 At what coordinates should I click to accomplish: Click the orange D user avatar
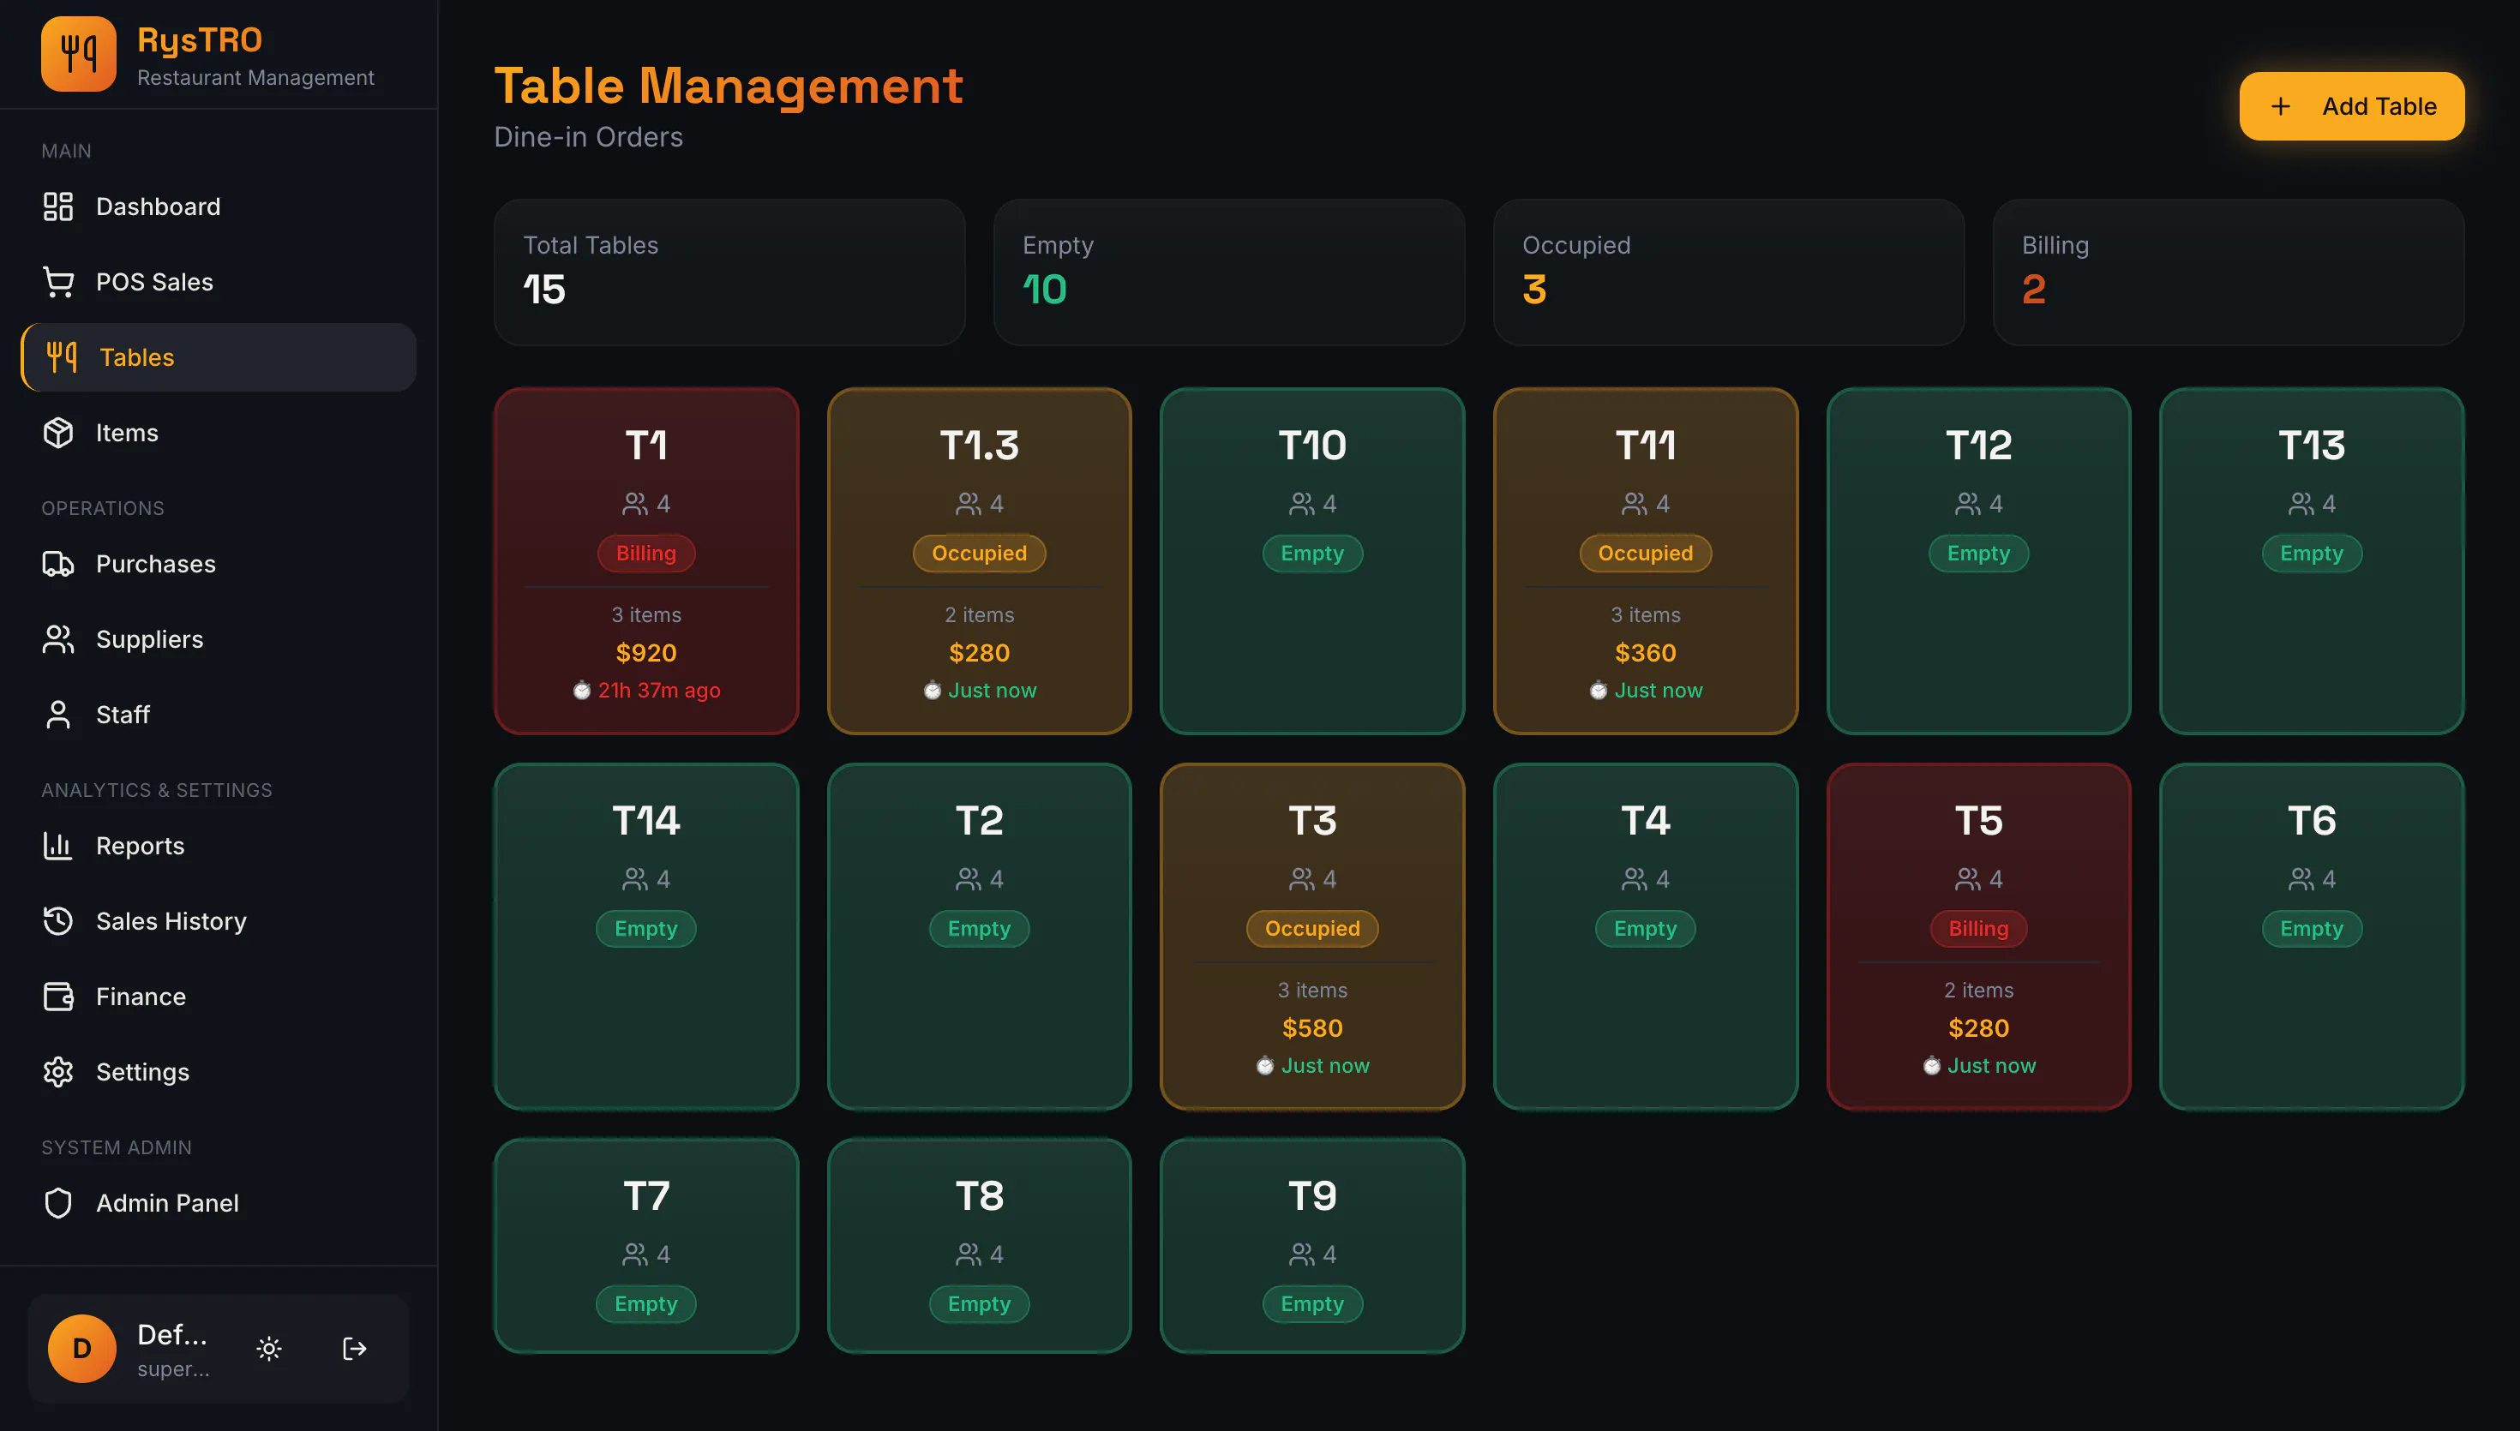pos(82,1349)
